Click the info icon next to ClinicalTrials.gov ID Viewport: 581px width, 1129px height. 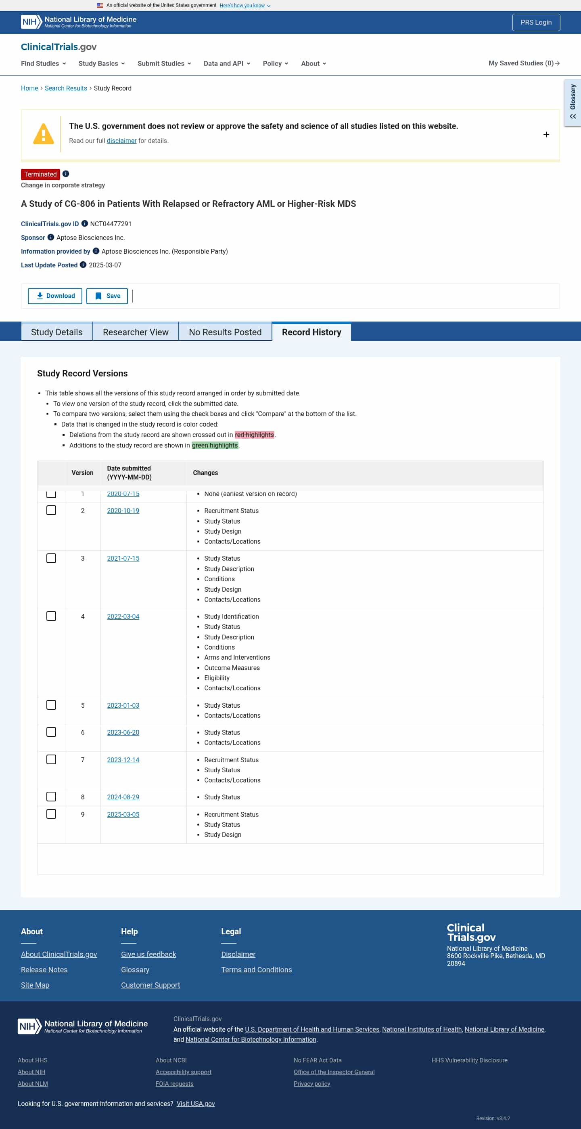click(84, 223)
